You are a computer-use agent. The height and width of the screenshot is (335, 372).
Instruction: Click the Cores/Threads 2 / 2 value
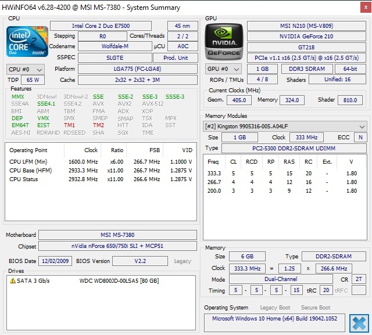pos(183,36)
